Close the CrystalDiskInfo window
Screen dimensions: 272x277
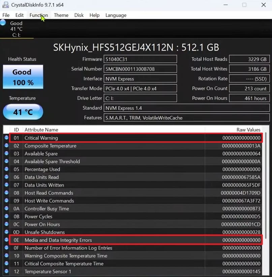(264, 5)
